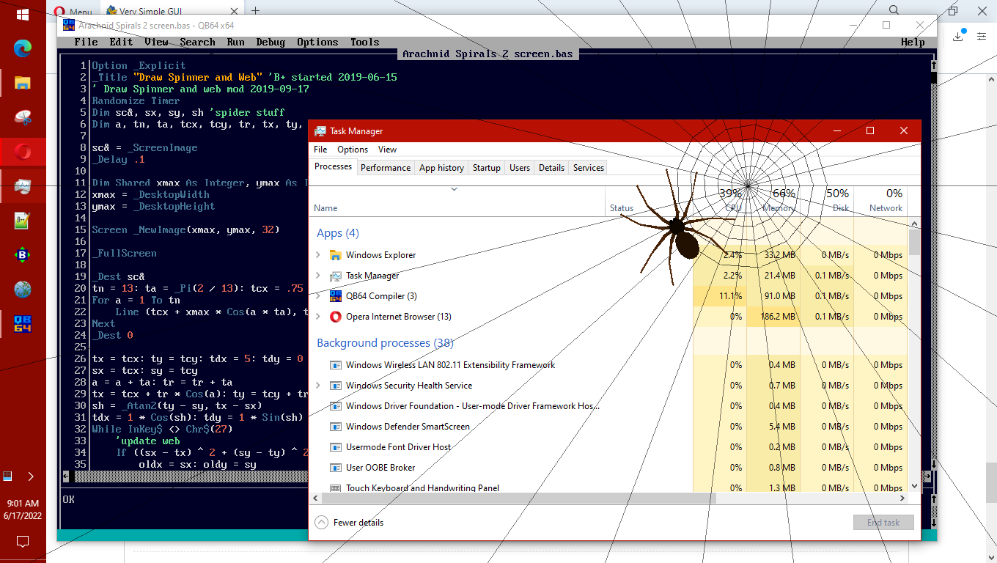The image size is (997, 563).
Task: Open the QB64 Edit menu
Action: pos(122,42)
